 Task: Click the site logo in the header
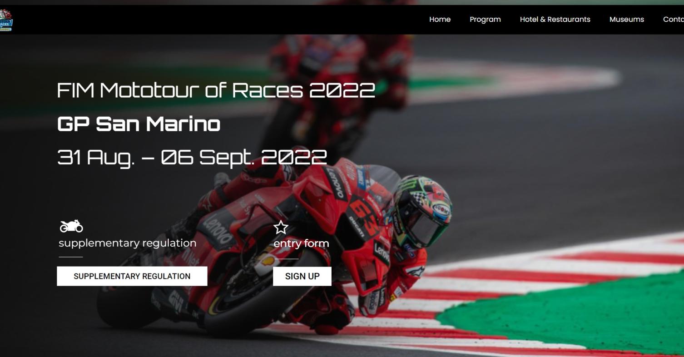tap(6, 20)
